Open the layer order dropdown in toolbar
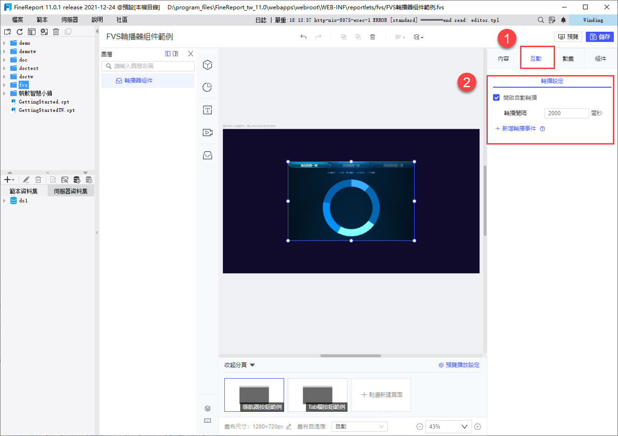Viewport: 618px width, 436px height. [x=418, y=37]
